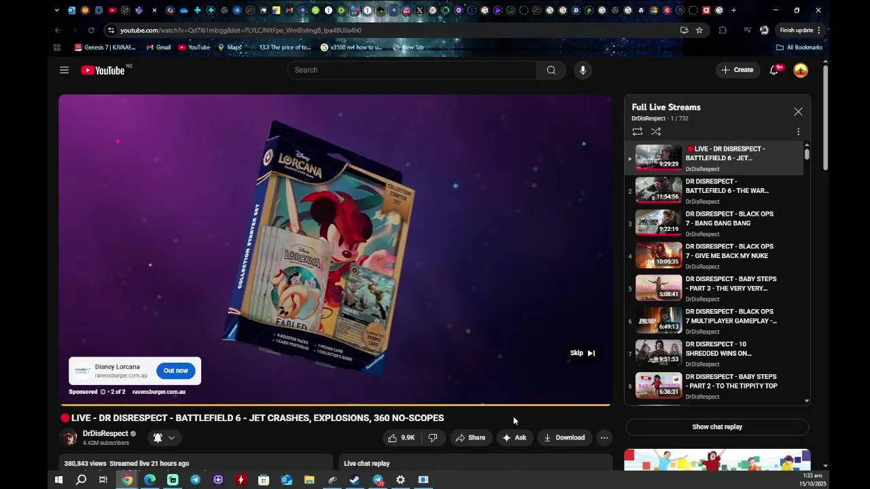Show chat replay
The image size is (870, 489).
[717, 427]
